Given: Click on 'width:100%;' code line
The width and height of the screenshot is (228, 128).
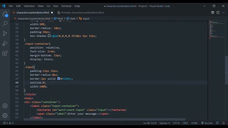Looking at the screenshot, I should pyautogui.click(x=39, y=86).
